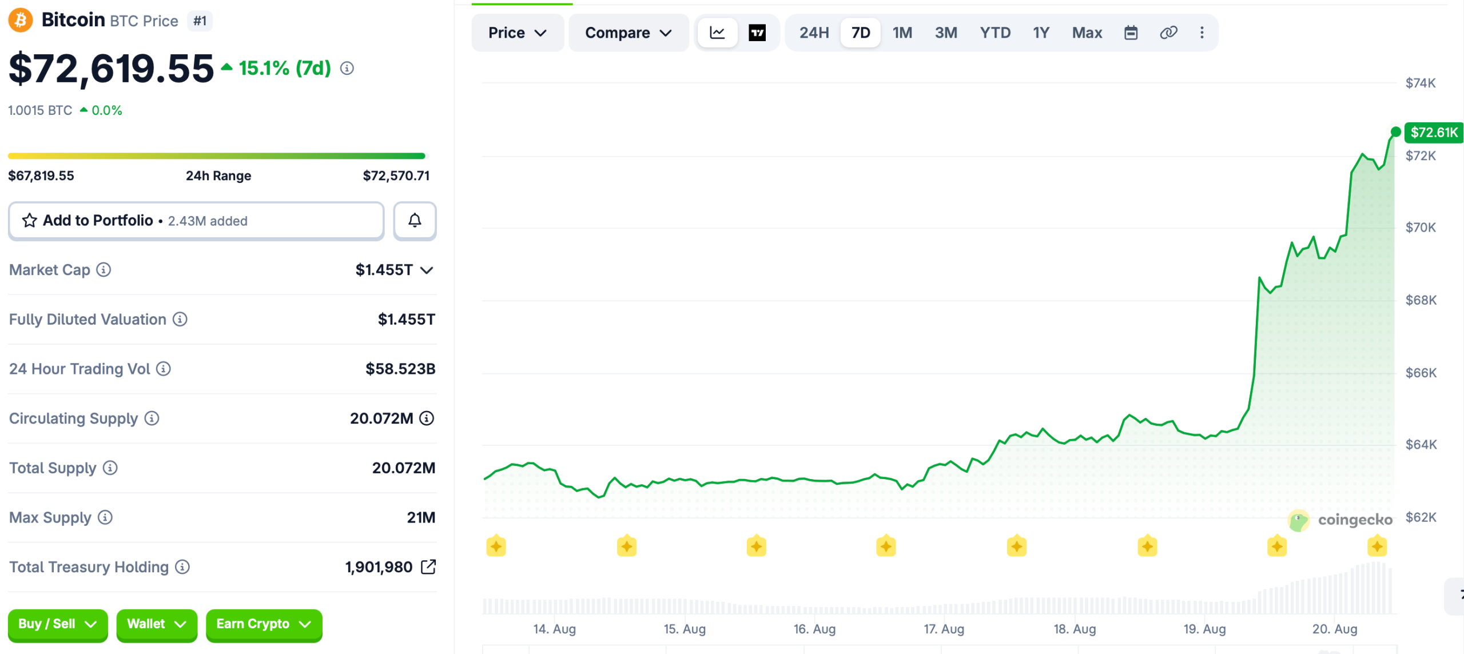Click the $58.523B trading volume value
The width and height of the screenshot is (1464, 654).
pyautogui.click(x=400, y=369)
